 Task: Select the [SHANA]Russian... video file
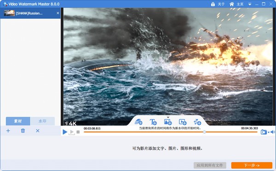pyautogui.click(x=30, y=13)
